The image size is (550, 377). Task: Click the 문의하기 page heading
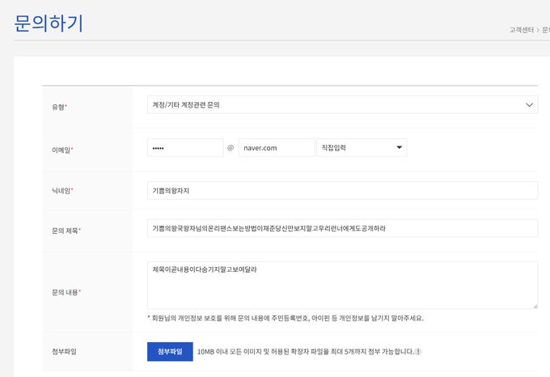tap(49, 23)
